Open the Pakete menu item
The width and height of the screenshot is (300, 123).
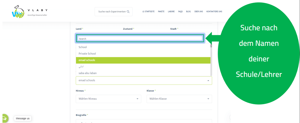click(161, 12)
